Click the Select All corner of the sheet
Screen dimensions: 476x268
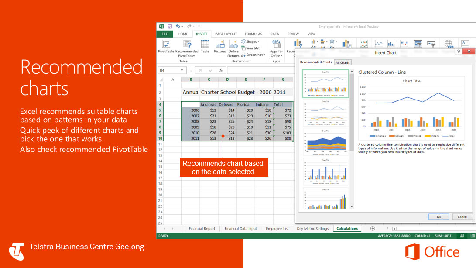click(x=161, y=79)
